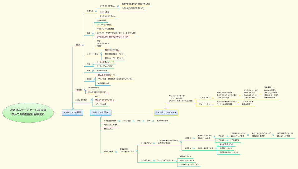Select the 'ご感想バージョン' subtopic

click(226, 148)
